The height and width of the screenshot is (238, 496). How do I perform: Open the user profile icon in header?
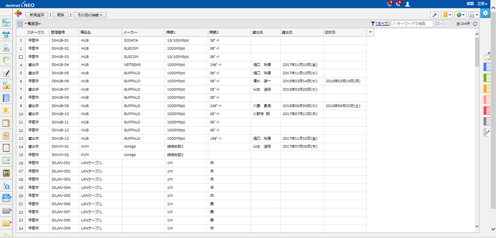coord(408,4)
